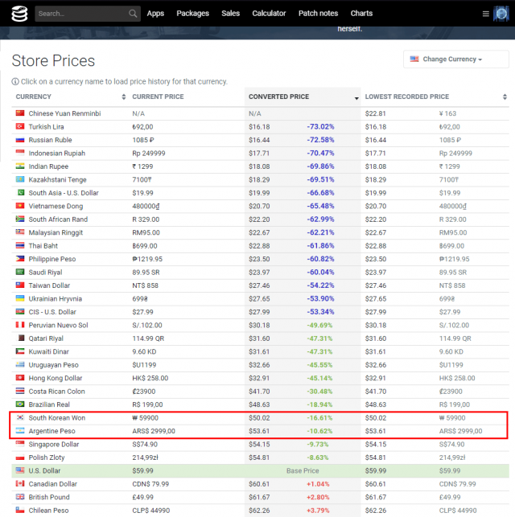Sort table by Currency column
The height and width of the screenshot is (517, 515).
click(x=70, y=96)
